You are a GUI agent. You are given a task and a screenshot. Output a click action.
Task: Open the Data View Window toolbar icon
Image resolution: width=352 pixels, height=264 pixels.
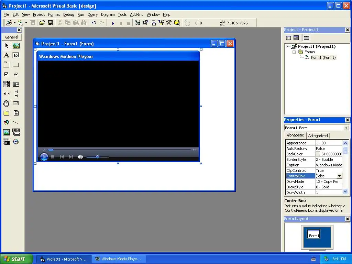tap(177, 23)
